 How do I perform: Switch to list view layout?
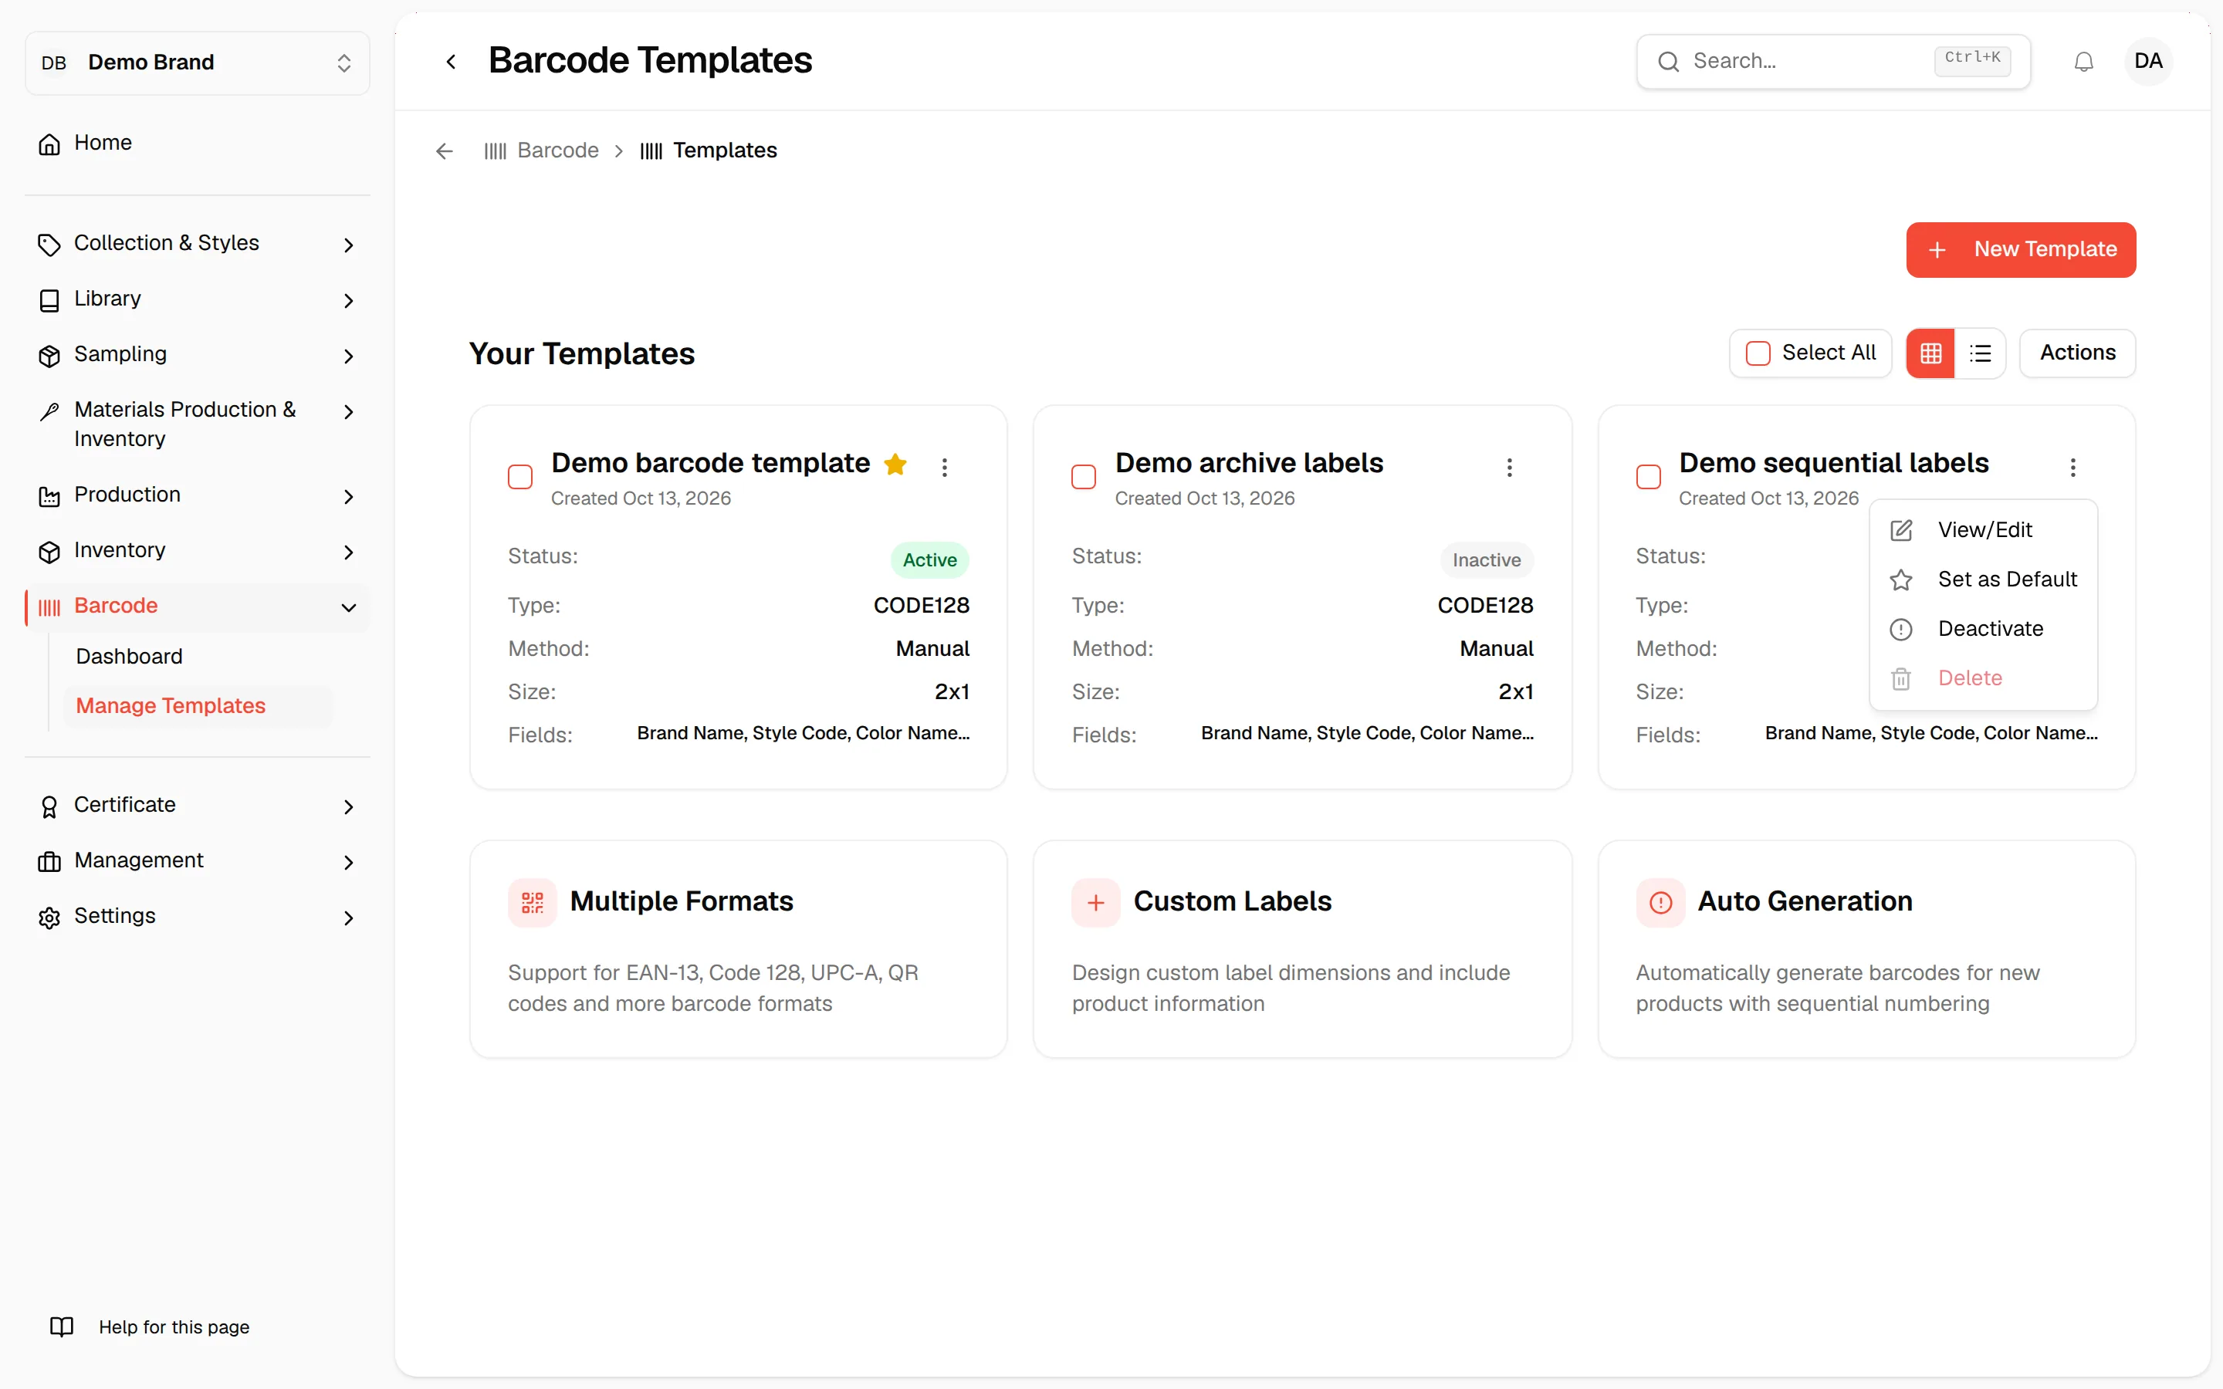click(x=1980, y=353)
